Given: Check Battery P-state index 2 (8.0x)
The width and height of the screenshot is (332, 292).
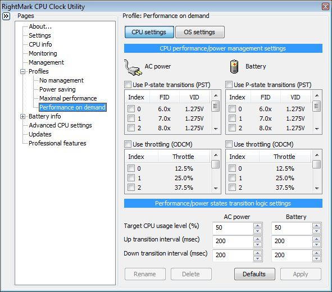Looking at the screenshot, I should click(x=232, y=128).
